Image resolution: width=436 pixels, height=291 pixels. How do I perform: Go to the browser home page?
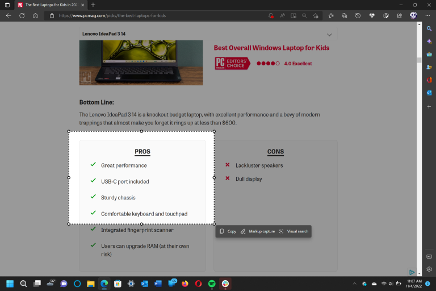click(35, 15)
